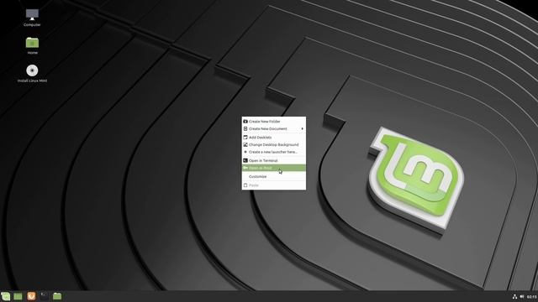538x302 pixels.
Task: Launch Terminal from the panel
Action: 45,296
